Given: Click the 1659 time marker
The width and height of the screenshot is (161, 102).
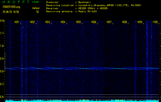Looking at the screenshot, I should 140,22.
